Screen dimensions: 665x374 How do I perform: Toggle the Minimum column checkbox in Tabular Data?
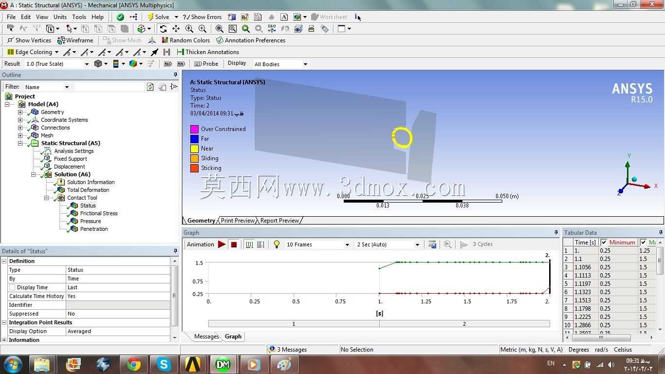pos(604,242)
